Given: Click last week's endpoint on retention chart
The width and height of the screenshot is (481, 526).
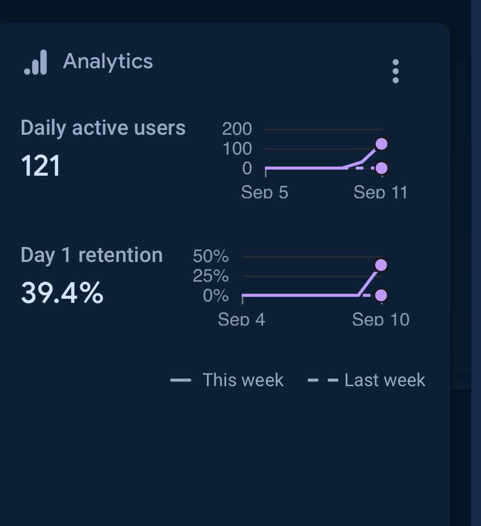Looking at the screenshot, I should pyautogui.click(x=381, y=295).
